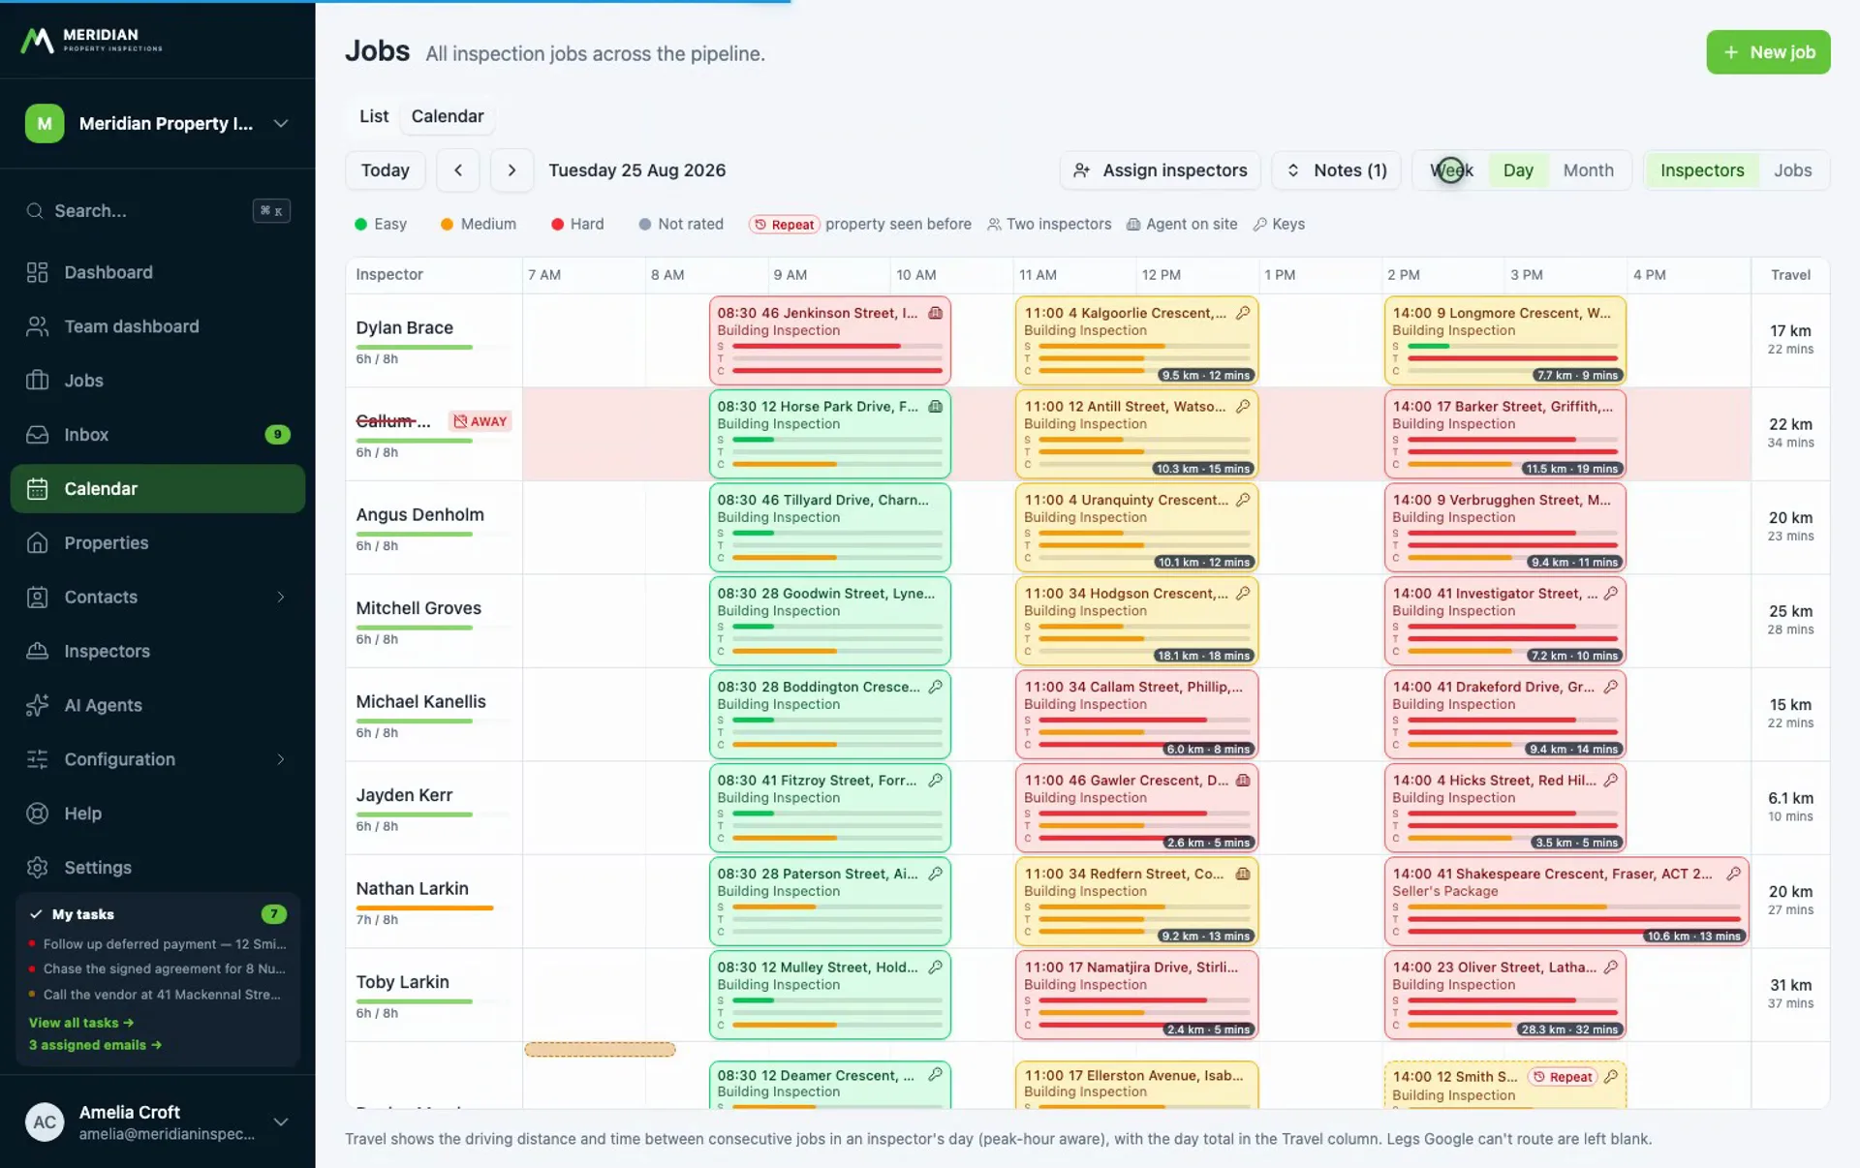Go to previous day arrow
The height and width of the screenshot is (1168, 1860).
[x=458, y=170]
